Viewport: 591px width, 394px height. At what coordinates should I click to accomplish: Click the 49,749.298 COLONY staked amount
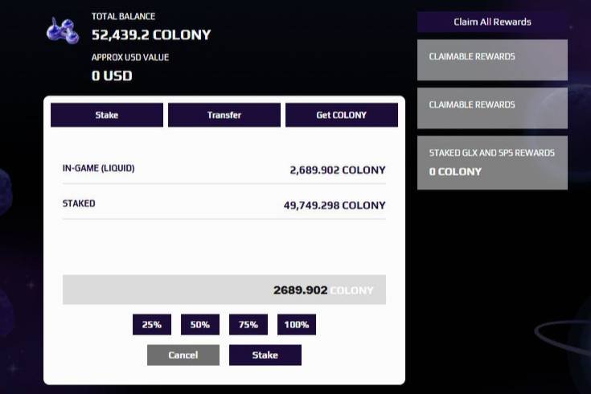pos(334,205)
